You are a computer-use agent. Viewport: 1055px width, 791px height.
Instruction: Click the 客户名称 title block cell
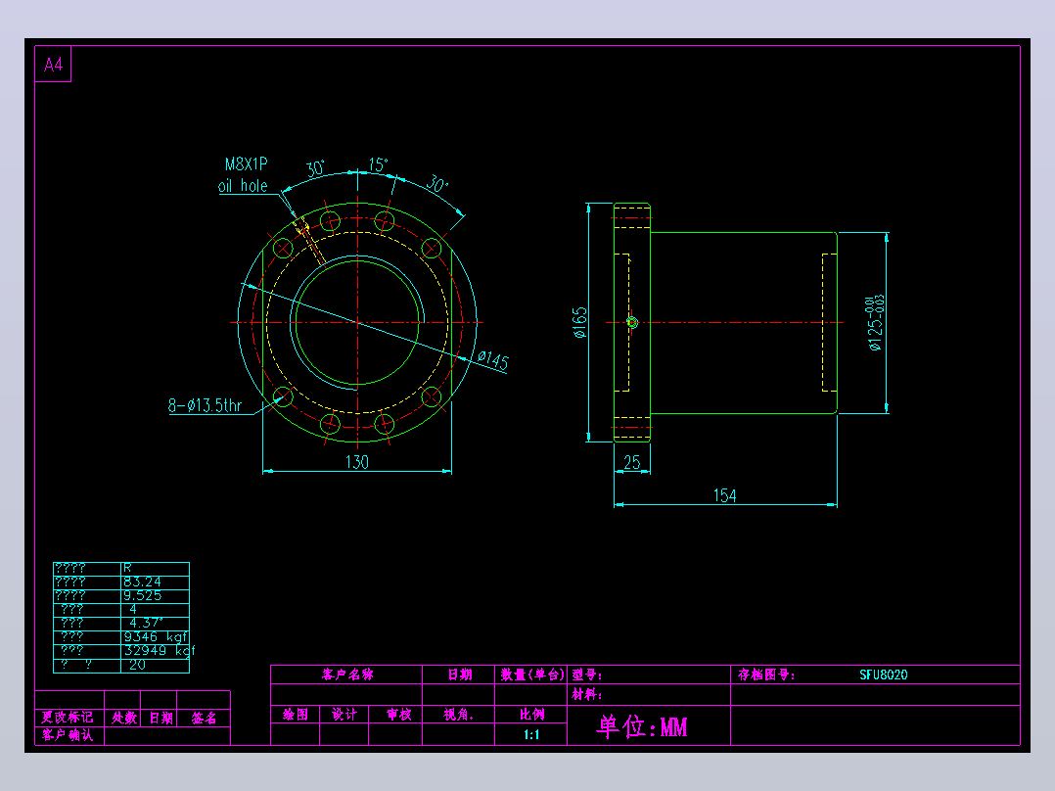(x=347, y=675)
